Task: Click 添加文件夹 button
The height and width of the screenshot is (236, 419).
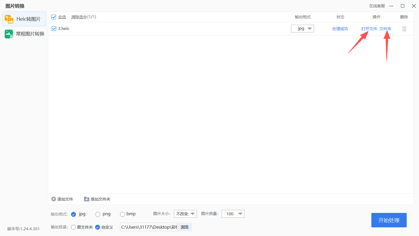Action: [x=97, y=199]
